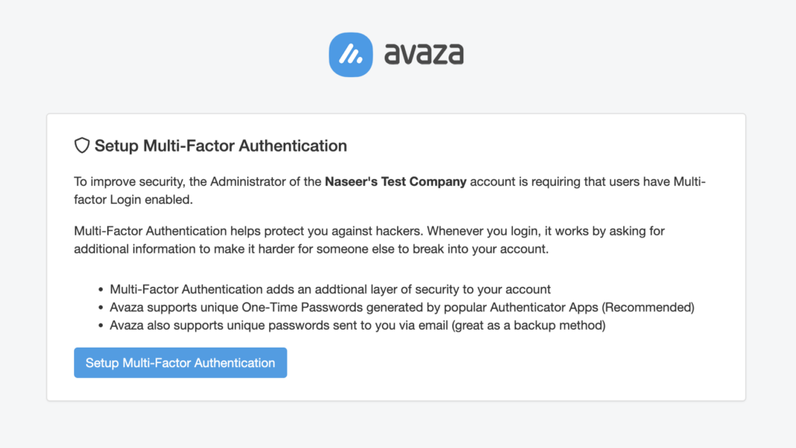Click the words 'Multi-factor Login enabled'
This screenshot has height=448, width=796.
coord(132,199)
